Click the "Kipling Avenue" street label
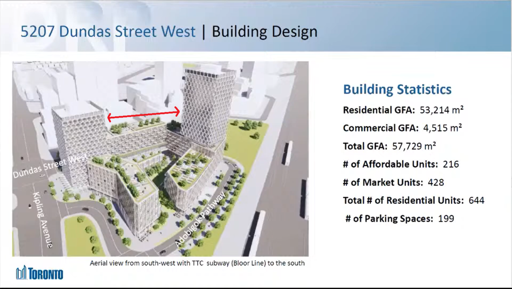The width and height of the screenshot is (512, 289). click(x=43, y=219)
